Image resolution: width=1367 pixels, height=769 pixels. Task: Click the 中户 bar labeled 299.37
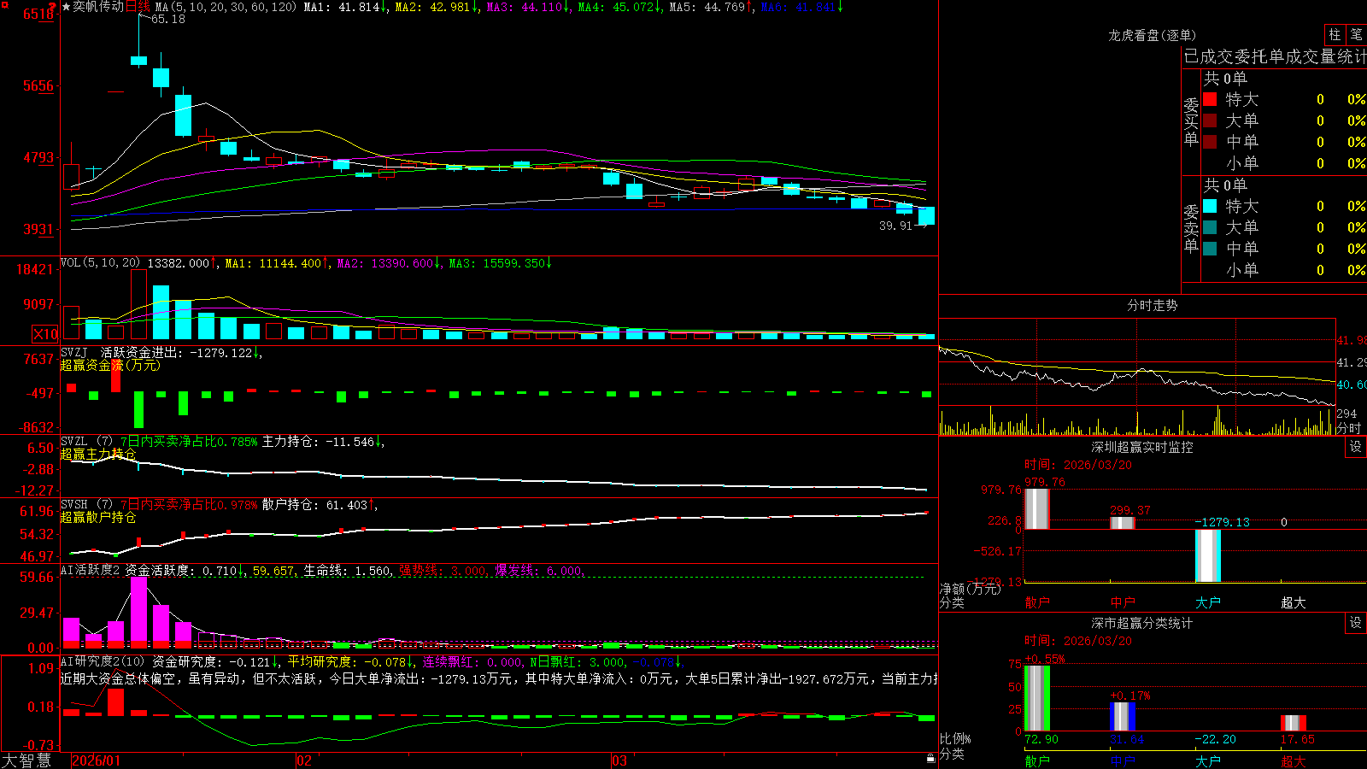tap(1122, 523)
